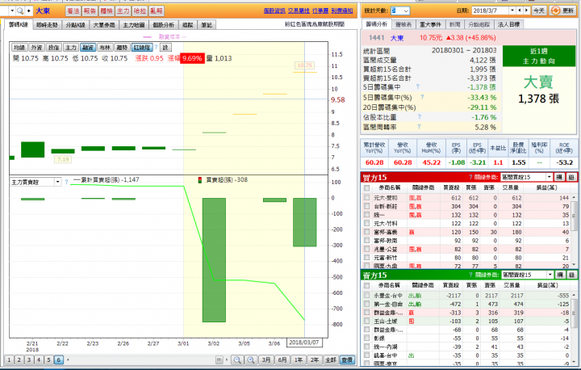Tick the checkbox for 元大-竹科
This screenshot has width=581, height=370.
click(367, 224)
